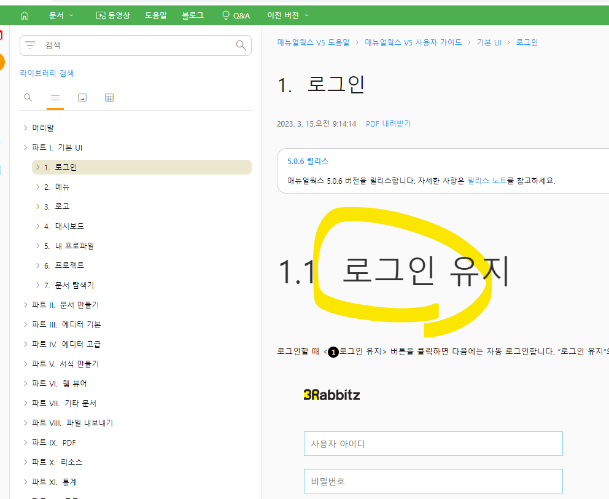Click the 1.1 로그인 유지 heading text
Screen dimensions: 609x499
click(394, 271)
